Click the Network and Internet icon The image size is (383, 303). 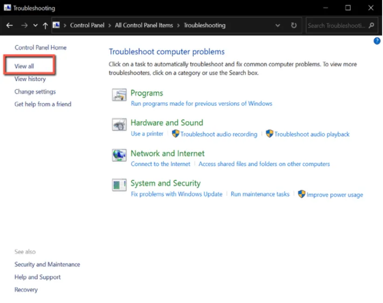(x=119, y=155)
